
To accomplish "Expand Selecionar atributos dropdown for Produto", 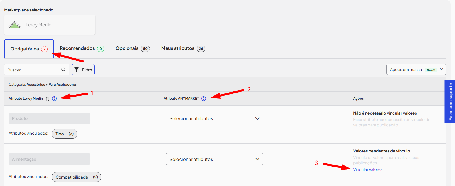I will tap(214, 118).
